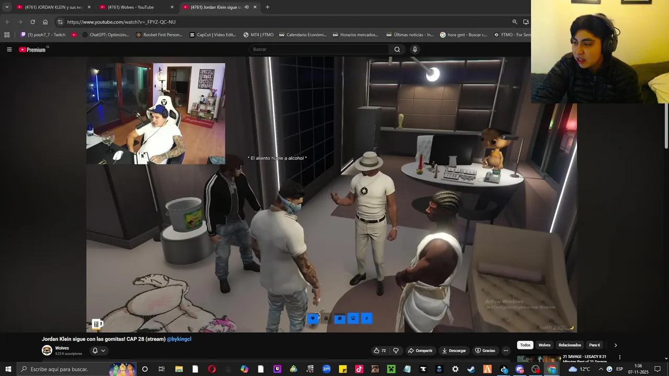Viewport: 669px width, 376px height.
Task: Open File Explorer from the taskbar
Action: [179, 369]
